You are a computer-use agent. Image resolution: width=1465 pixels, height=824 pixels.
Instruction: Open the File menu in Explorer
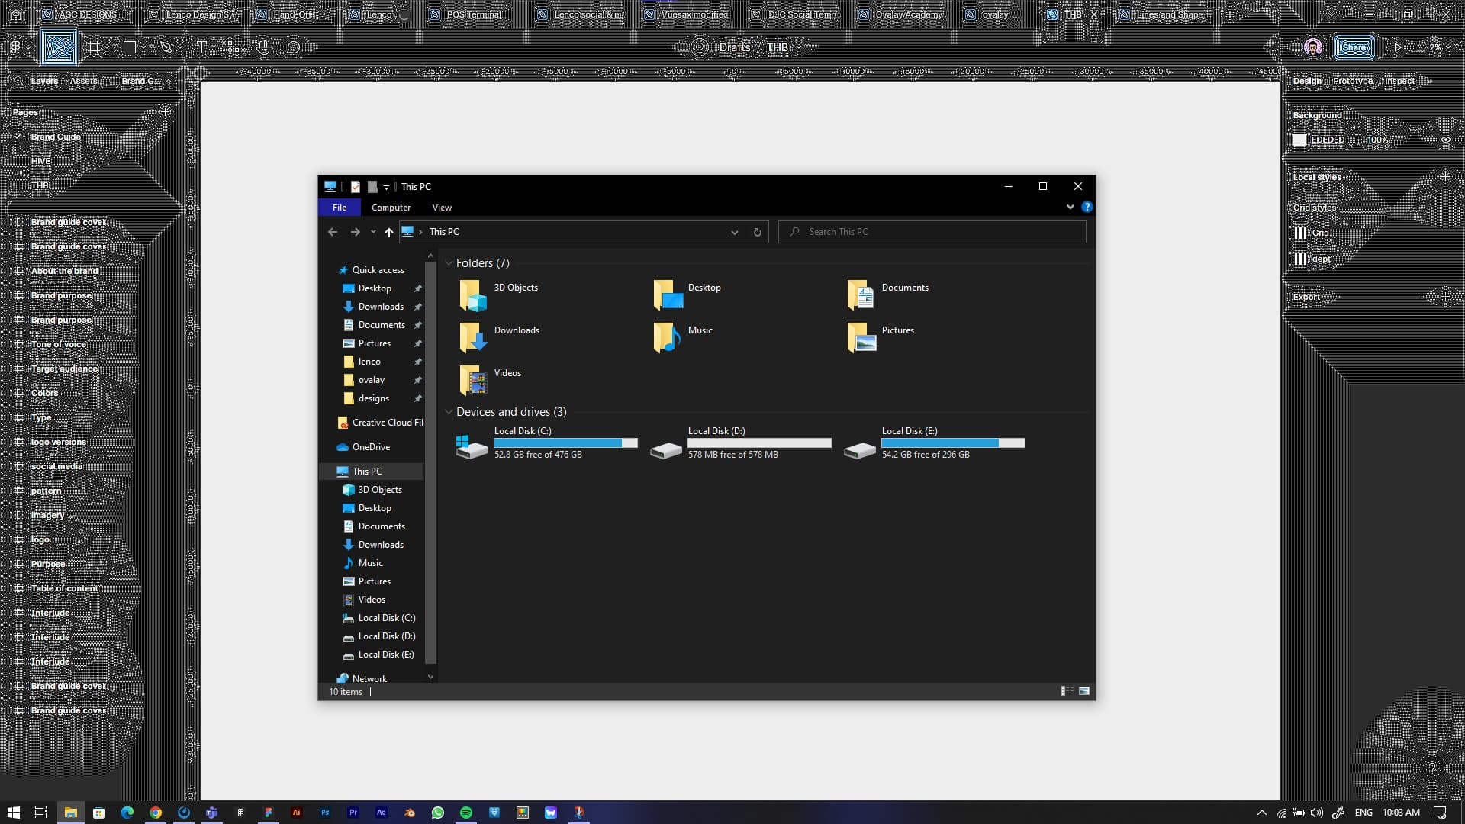point(340,208)
